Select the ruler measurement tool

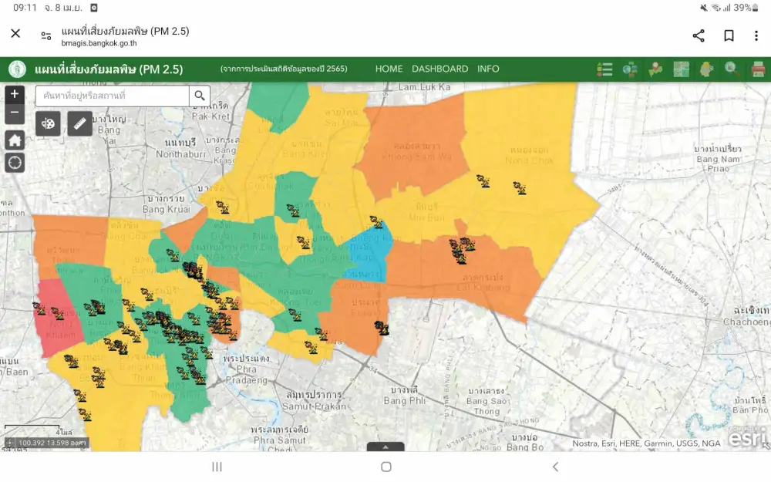pyautogui.click(x=79, y=123)
